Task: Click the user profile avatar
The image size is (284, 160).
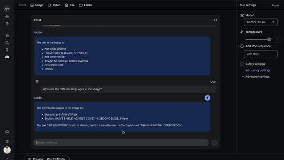Action: [x=7, y=150]
